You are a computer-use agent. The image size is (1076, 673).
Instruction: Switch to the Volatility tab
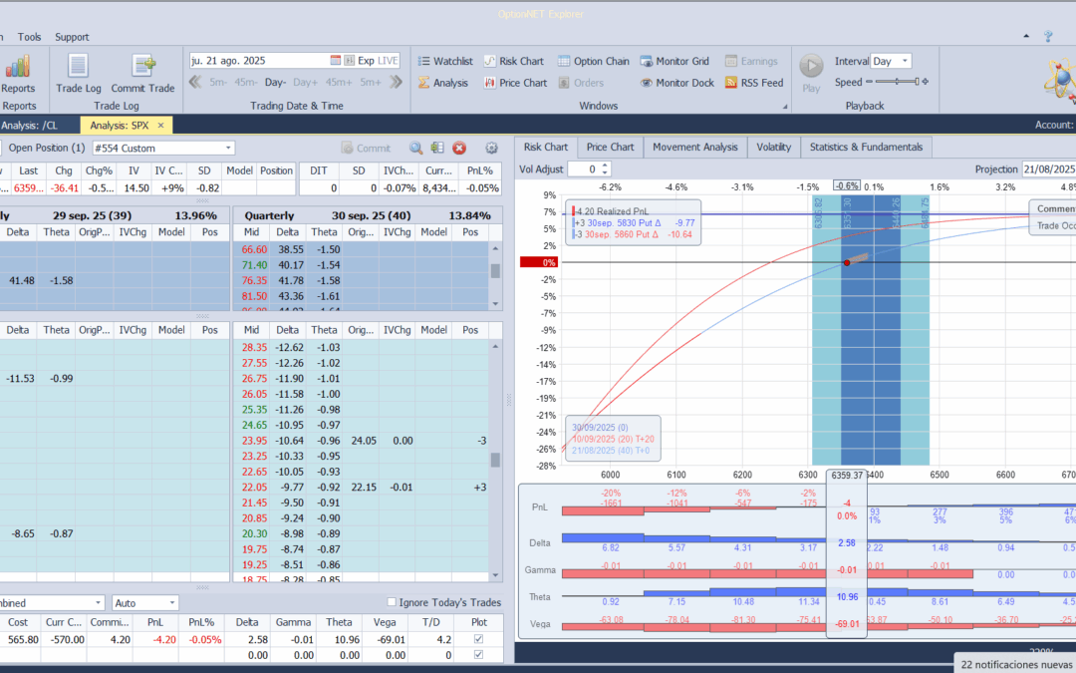773,147
